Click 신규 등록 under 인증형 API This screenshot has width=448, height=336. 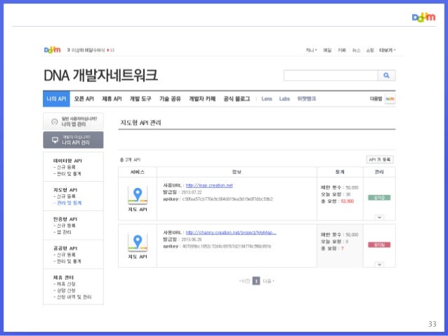(65, 226)
